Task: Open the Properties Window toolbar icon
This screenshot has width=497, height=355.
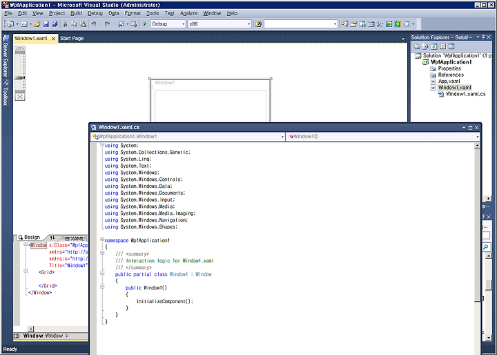Action: pos(353,24)
